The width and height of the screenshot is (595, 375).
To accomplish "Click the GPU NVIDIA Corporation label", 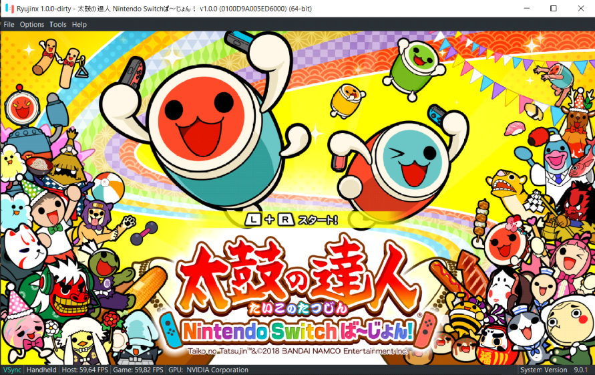I will point(208,370).
